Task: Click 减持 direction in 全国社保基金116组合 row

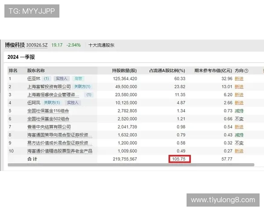Action: click(x=239, y=111)
